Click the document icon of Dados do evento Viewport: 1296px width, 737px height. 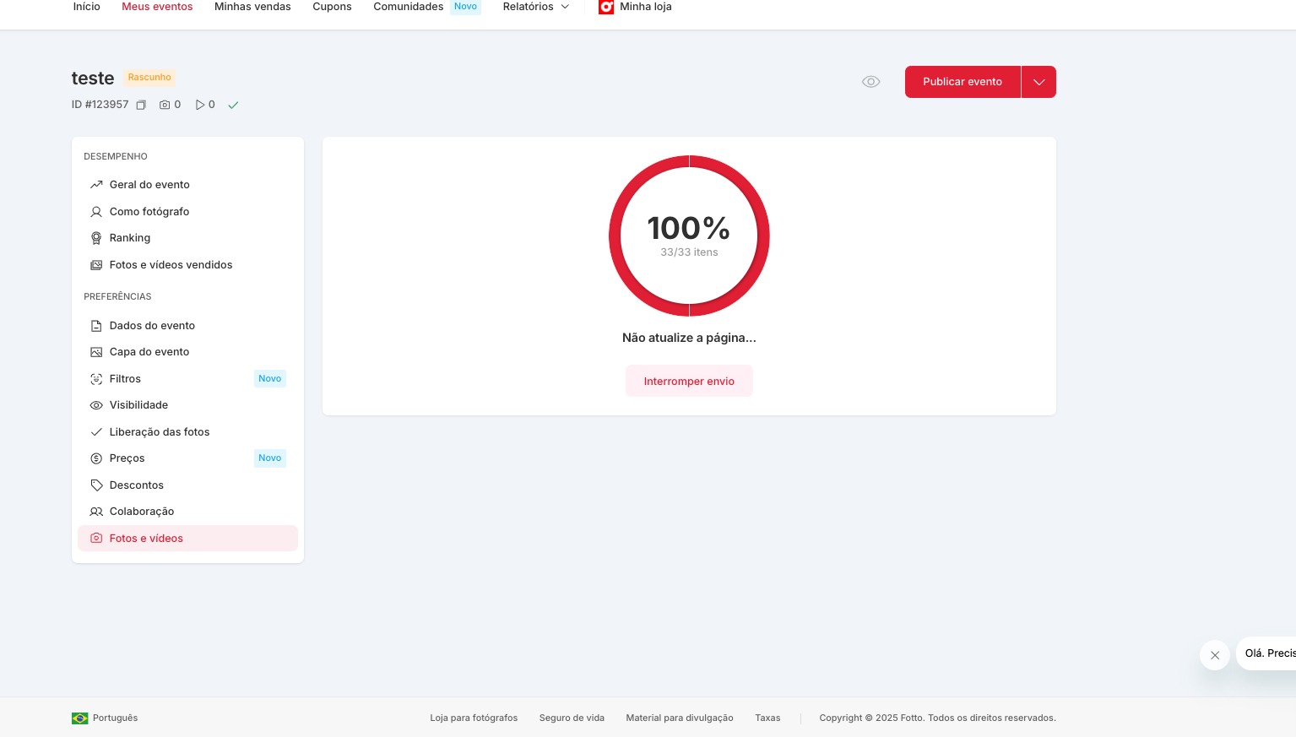(x=96, y=326)
